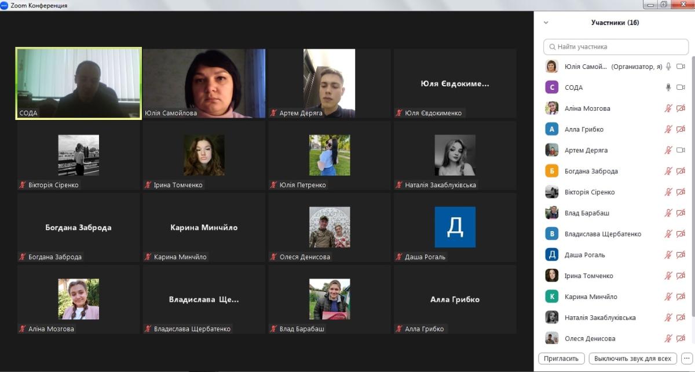Click microphone icon for Юлія Самойлова in participants
Screen dimensions: 695x372
click(x=668, y=67)
